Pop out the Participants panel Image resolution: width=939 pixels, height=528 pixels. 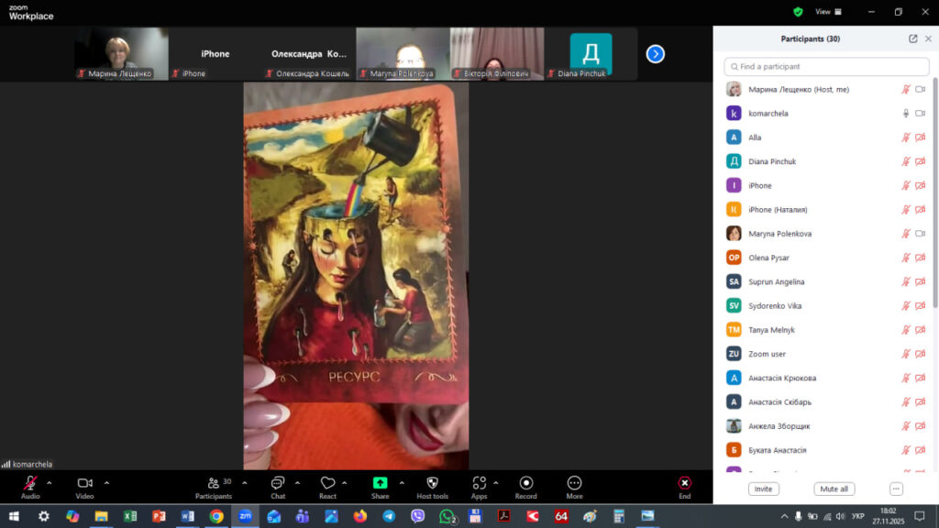[x=912, y=39]
